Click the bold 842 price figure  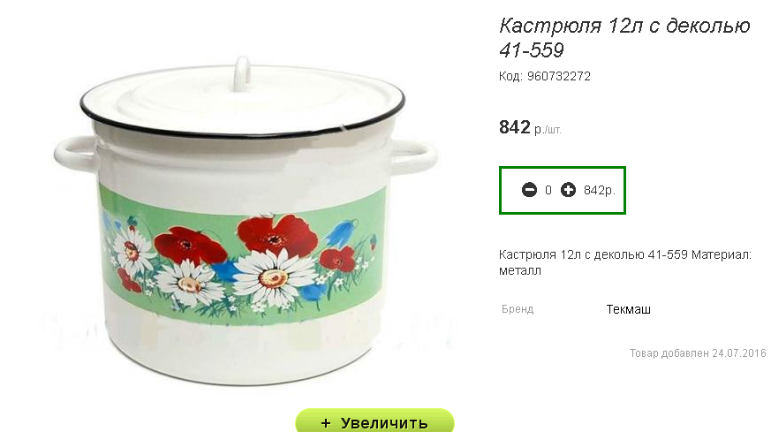pyautogui.click(x=514, y=127)
